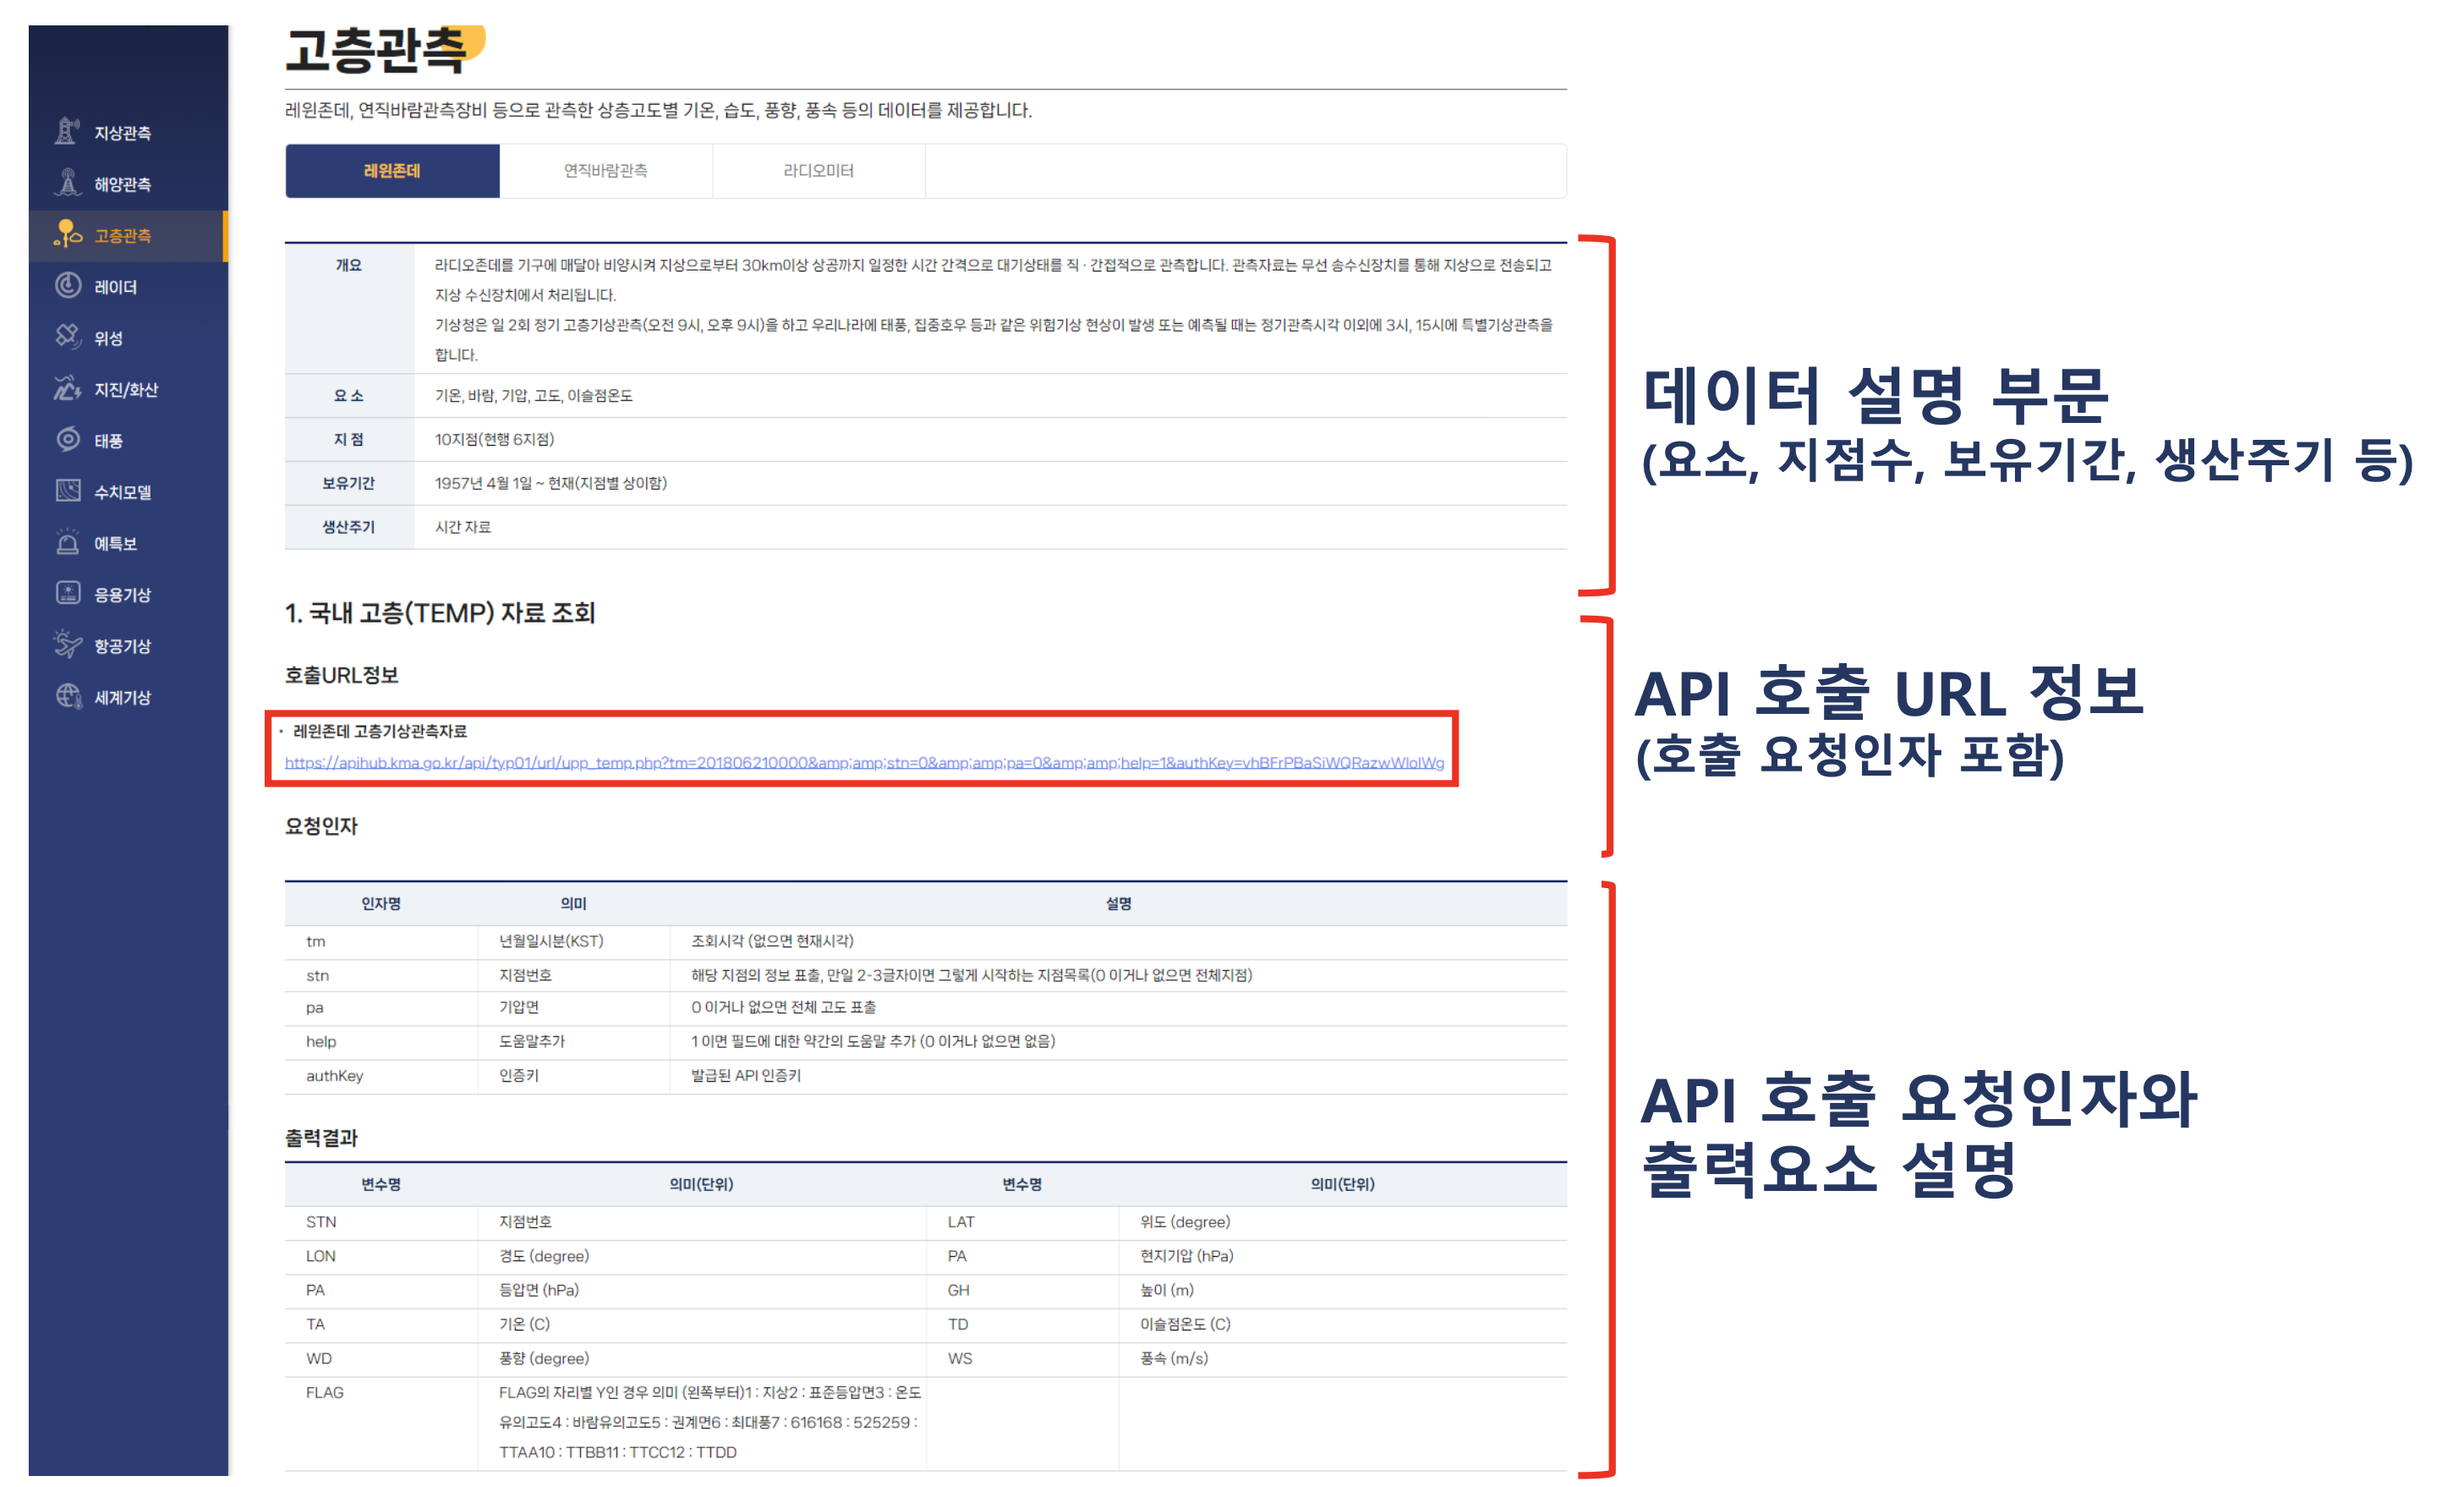Click the 레이더 radar icon
Viewport: 2464px width, 1487px height.
pyautogui.click(x=67, y=286)
